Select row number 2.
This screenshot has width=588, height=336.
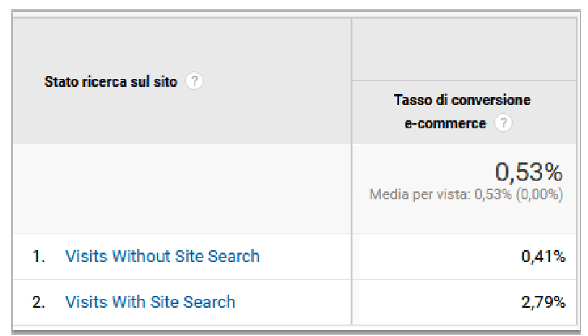(38, 302)
